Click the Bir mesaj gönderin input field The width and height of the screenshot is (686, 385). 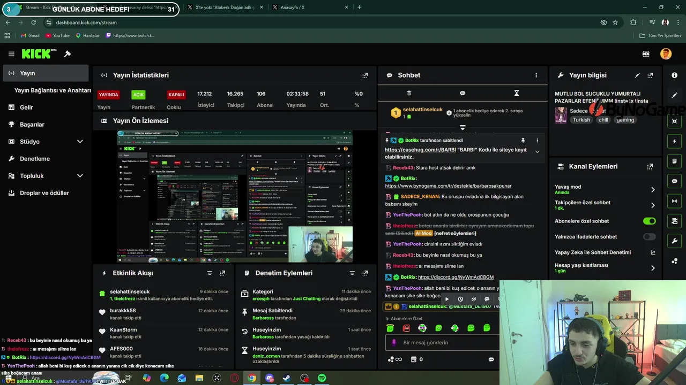pyautogui.click(x=442, y=343)
